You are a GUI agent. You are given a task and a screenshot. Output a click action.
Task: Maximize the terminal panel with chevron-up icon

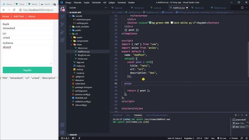coord(242,115)
